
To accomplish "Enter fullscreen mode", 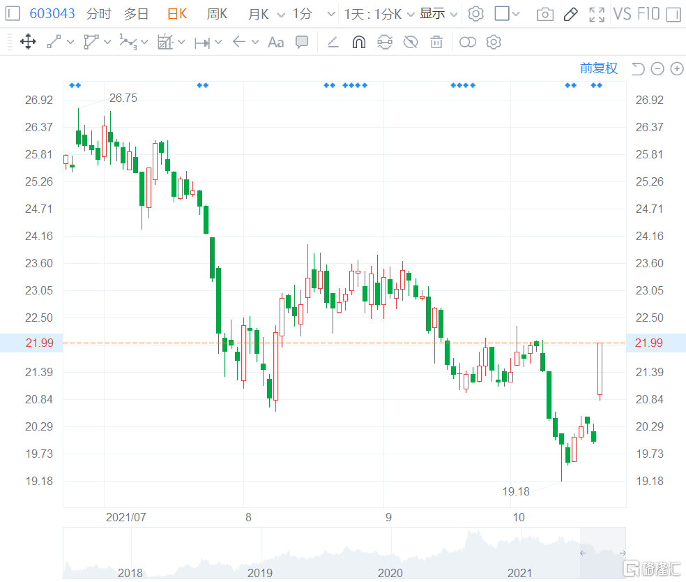I will (597, 15).
